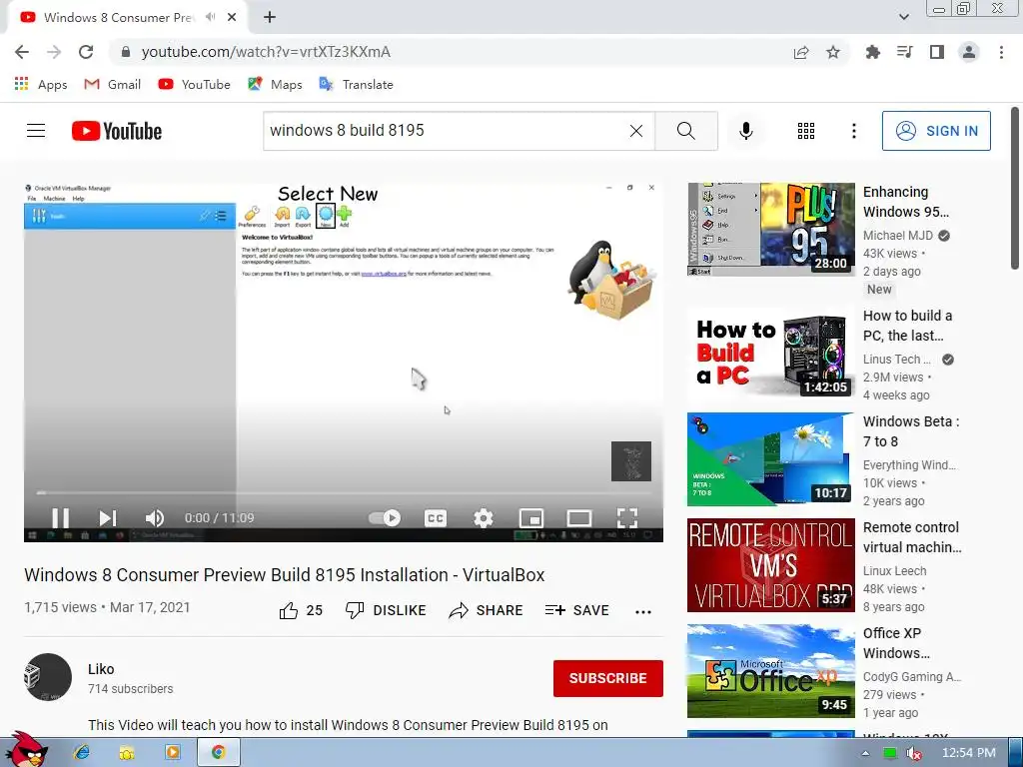Open YouTube settings three-dot menu

tap(853, 131)
